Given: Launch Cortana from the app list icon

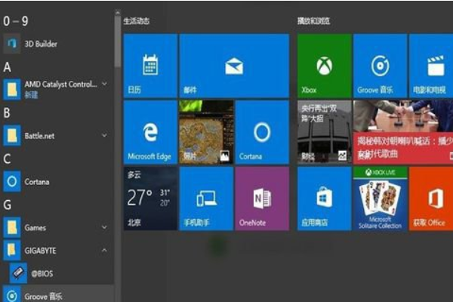Looking at the screenshot, I should 12,181.
